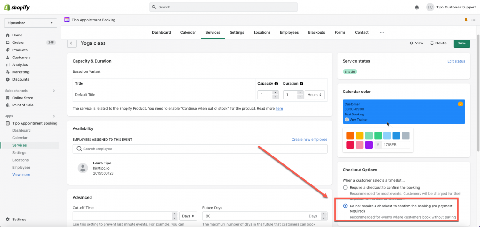The image size is (480, 227).
Task: Click the Marketing target icon
Action: 7,72
